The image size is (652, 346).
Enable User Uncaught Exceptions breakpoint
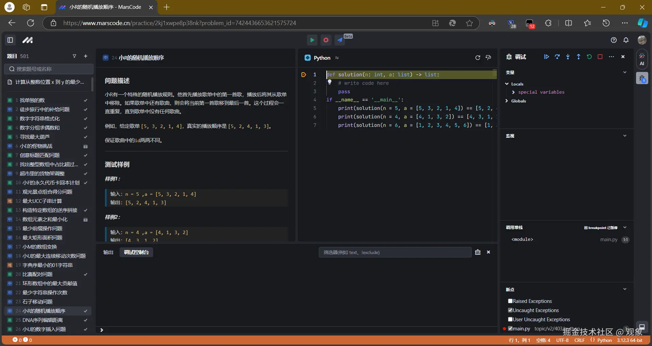(511, 319)
